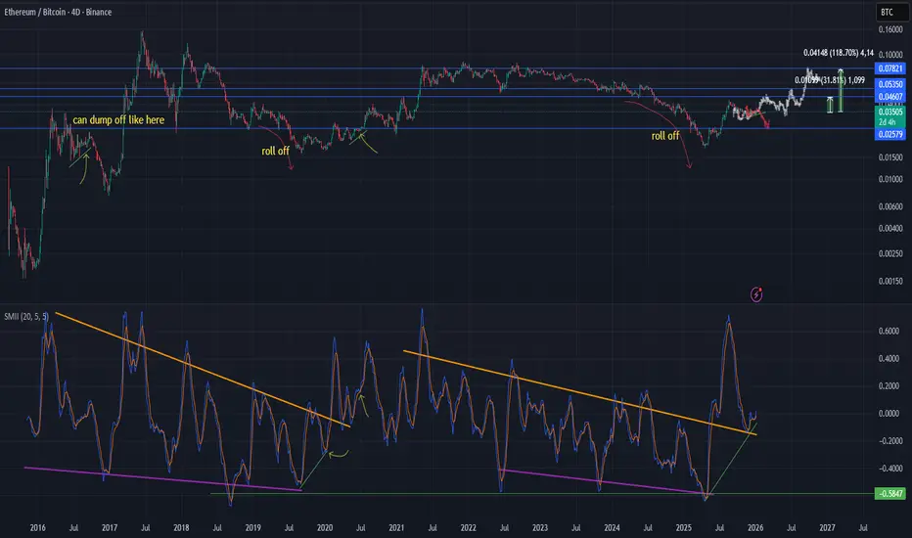Select the 0.04607 horizontal line price label
This screenshot has width=912, height=538.
[889, 97]
